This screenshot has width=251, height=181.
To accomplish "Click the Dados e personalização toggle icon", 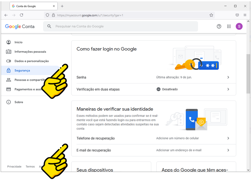I will 8,61.
